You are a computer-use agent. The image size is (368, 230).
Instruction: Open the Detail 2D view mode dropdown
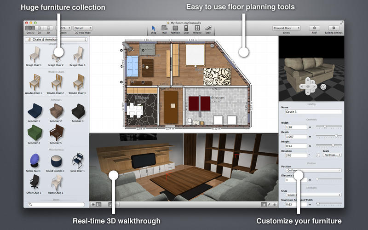tap(83, 28)
